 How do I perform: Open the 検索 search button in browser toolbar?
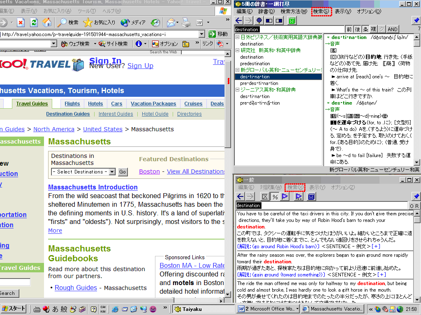[x=68, y=23]
